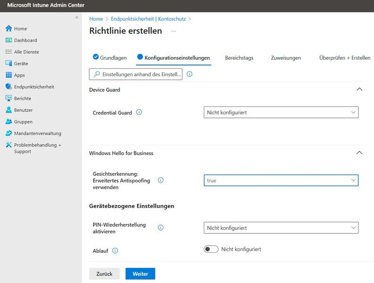The width and height of the screenshot is (374, 283).
Task: Click info icon beside Ablauf
Action: [x=115, y=250]
